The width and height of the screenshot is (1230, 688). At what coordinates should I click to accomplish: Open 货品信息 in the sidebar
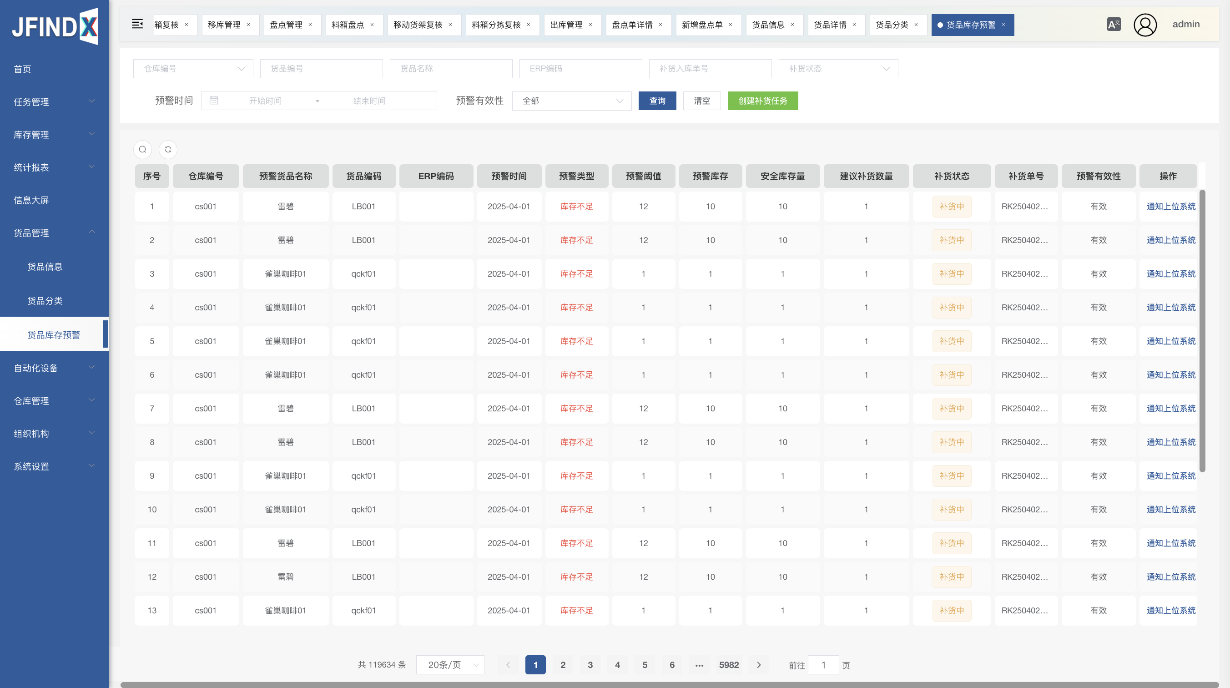click(45, 267)
